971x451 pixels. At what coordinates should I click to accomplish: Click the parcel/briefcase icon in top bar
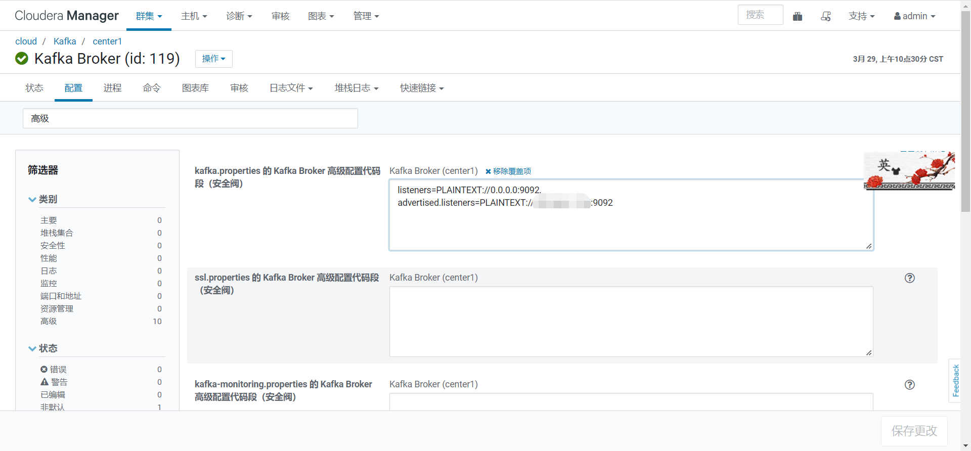click(x=798, y=16)
